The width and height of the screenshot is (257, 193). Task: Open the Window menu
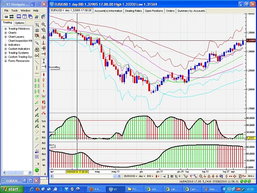click(x=25, y=11)
